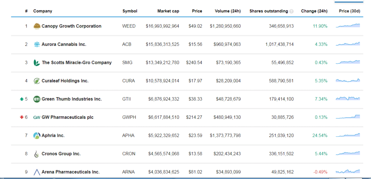Open the Cronos Group Inc. link
Image resolution: width=371 pixels, height=179 pixels.
pos(61,154)
